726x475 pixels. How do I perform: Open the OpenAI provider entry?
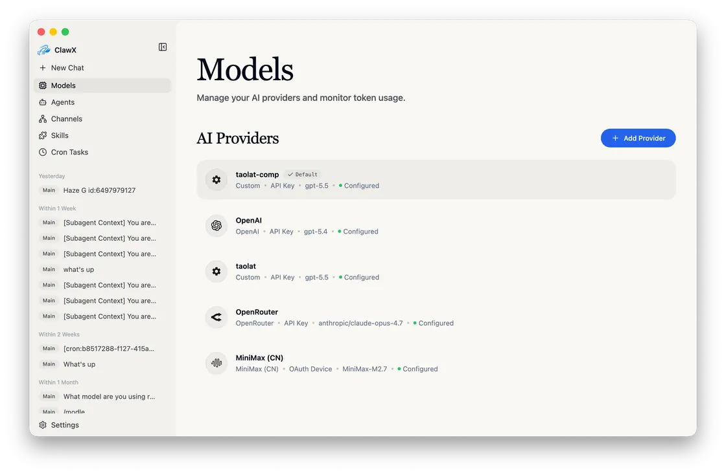[x=436, y=225]
